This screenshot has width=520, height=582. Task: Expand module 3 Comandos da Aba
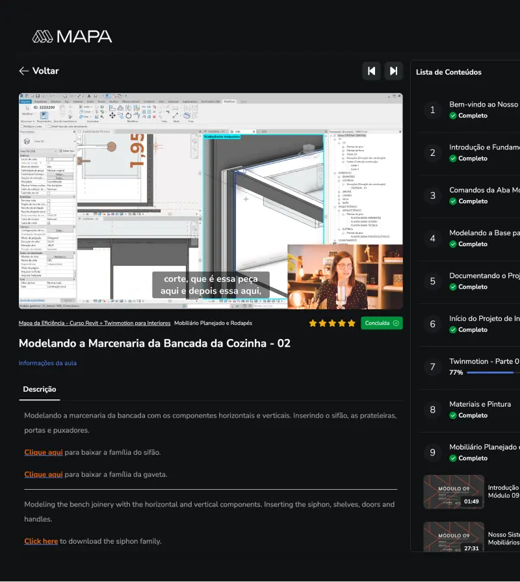click(x=469, y=196)
